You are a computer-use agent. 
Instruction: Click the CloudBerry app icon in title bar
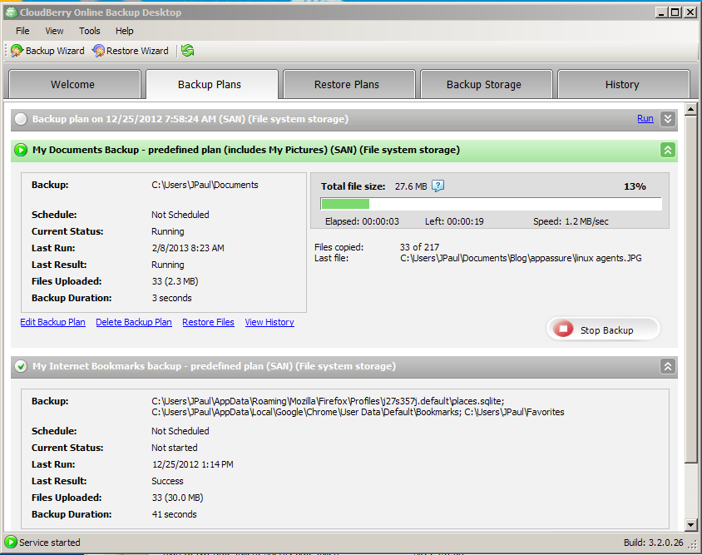(x=11, y=12)
